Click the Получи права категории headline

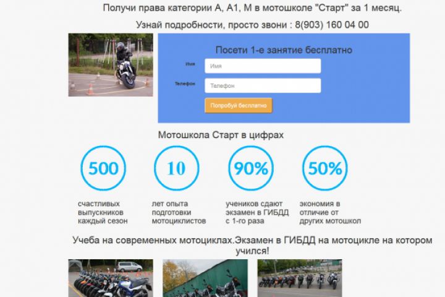pyautogui.click(x=252, y=7)
